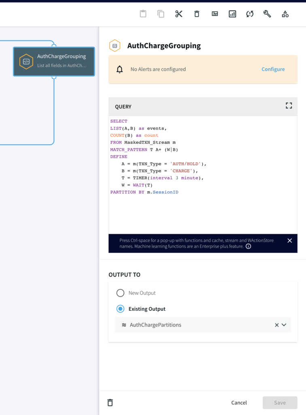Image resolution: width=306 pixels, height=415 pixels.
Task: Dismiss the Ctrl-space hint banner
Action: pos(289,241)
